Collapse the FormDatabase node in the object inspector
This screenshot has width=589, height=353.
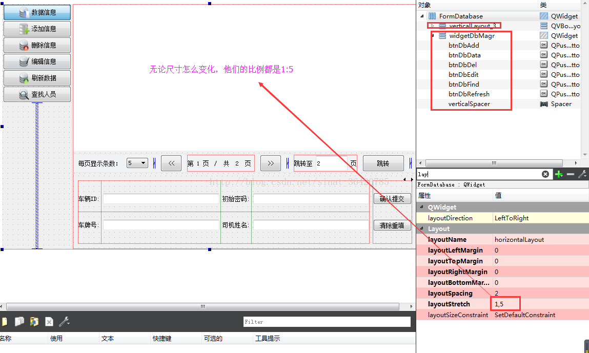[422, 16]
